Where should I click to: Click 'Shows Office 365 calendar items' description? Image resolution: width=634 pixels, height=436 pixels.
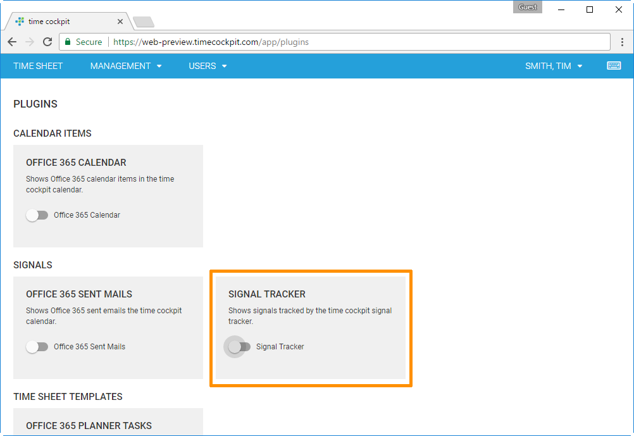[100, 184]
